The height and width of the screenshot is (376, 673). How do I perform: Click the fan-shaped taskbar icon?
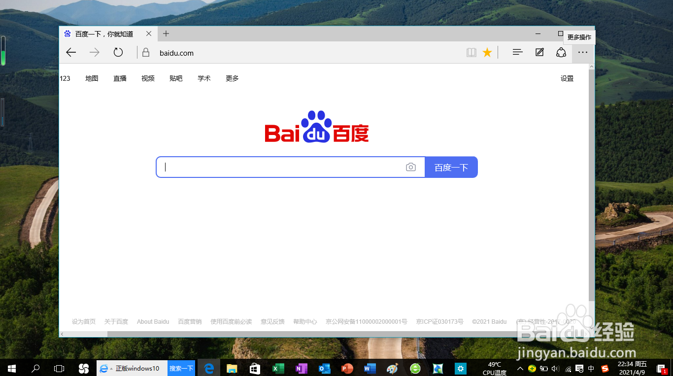83,368
